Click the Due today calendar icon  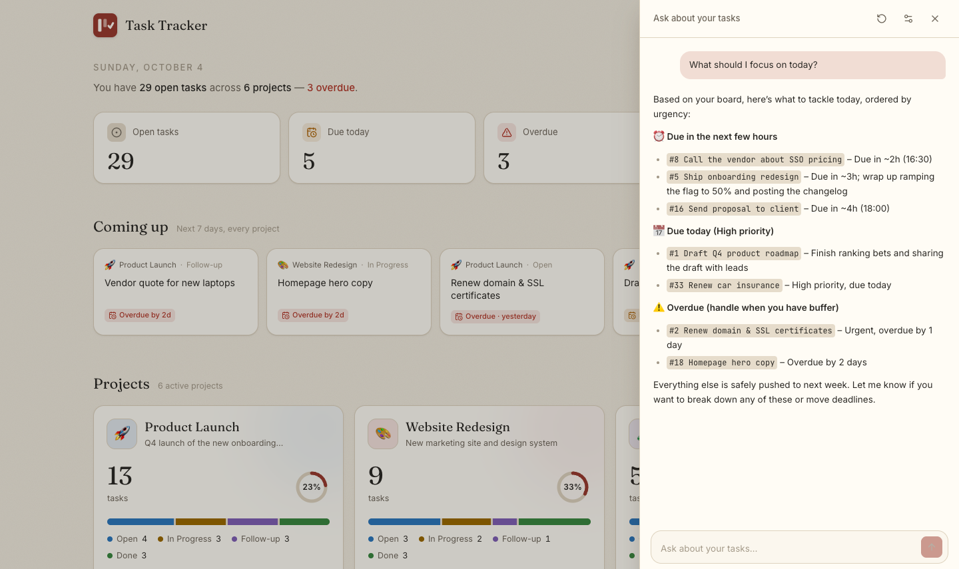click(x=312, y=132)
